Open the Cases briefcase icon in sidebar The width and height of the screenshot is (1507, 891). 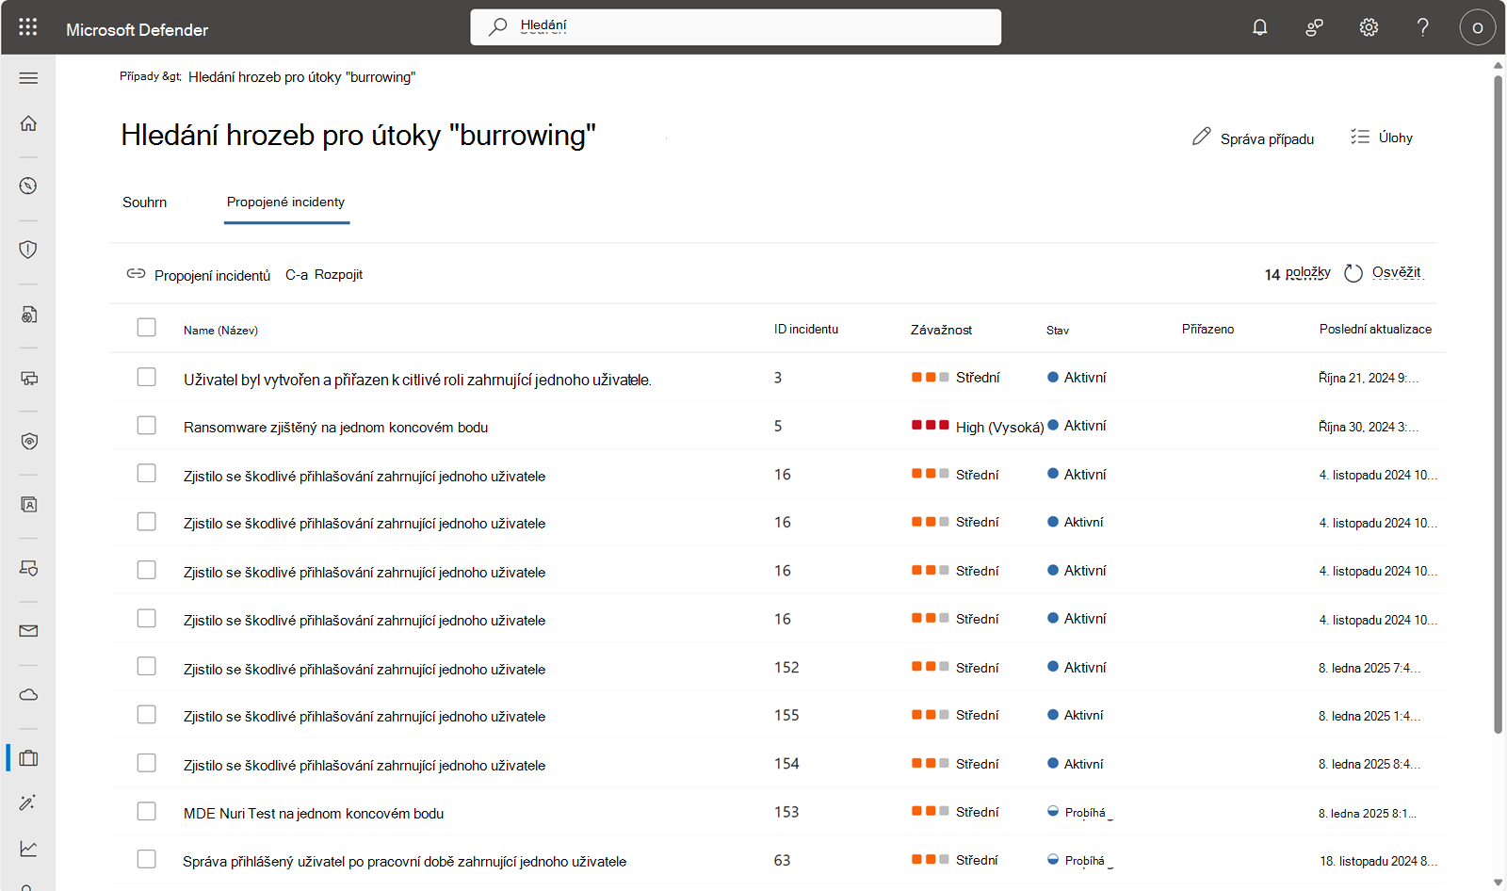pyautogui.click(x=28, y=758)
